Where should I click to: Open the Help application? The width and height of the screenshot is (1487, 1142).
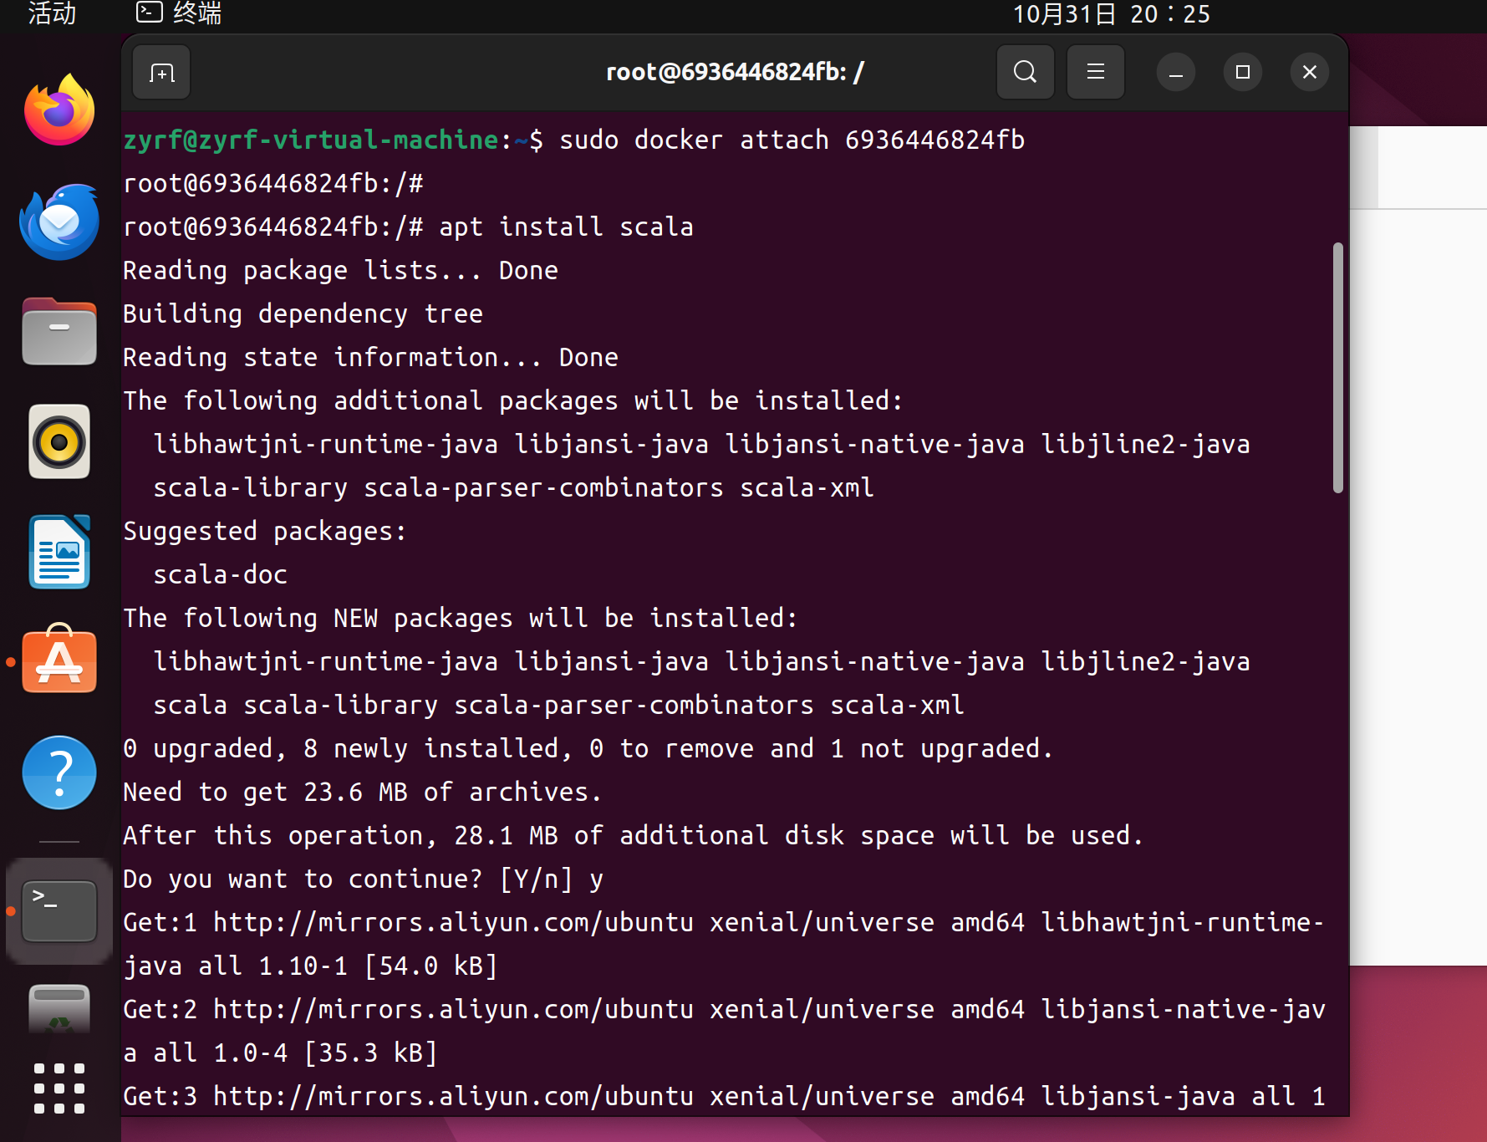(x=59, y=772)
